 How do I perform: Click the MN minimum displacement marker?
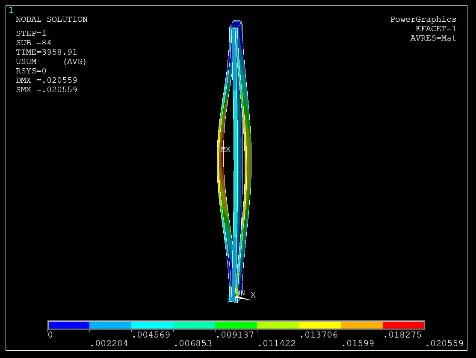[242, 293]
